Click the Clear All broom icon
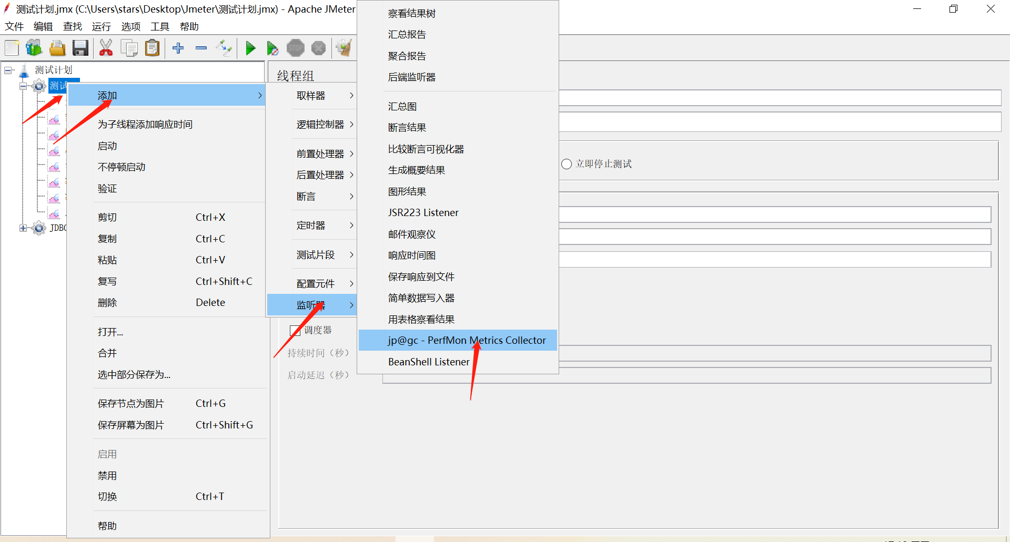Image resolution: width=1010 pixels, height=542 pixels. click(344, 48)
